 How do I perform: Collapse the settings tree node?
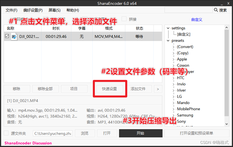click(x=168, y=28)
